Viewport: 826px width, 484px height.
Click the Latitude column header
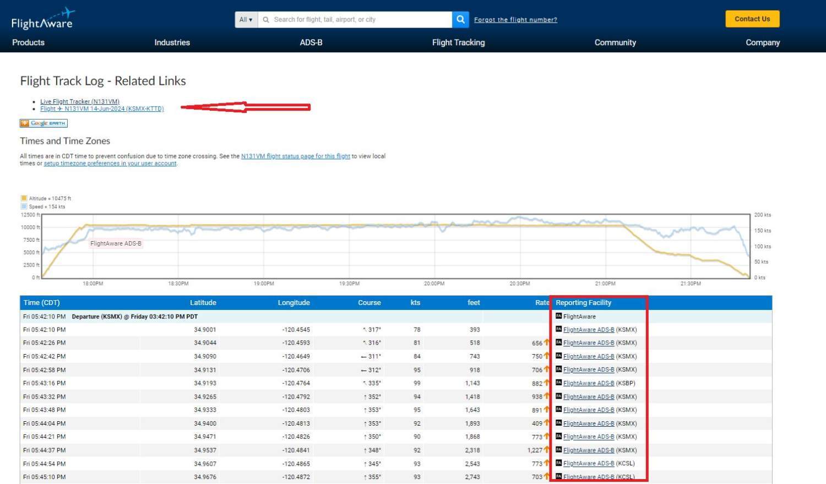(x=203, y=303)
